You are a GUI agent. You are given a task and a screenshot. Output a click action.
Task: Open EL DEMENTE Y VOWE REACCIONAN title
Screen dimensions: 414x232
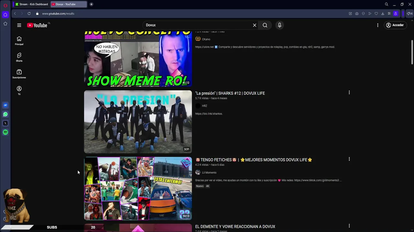(235, 227)
